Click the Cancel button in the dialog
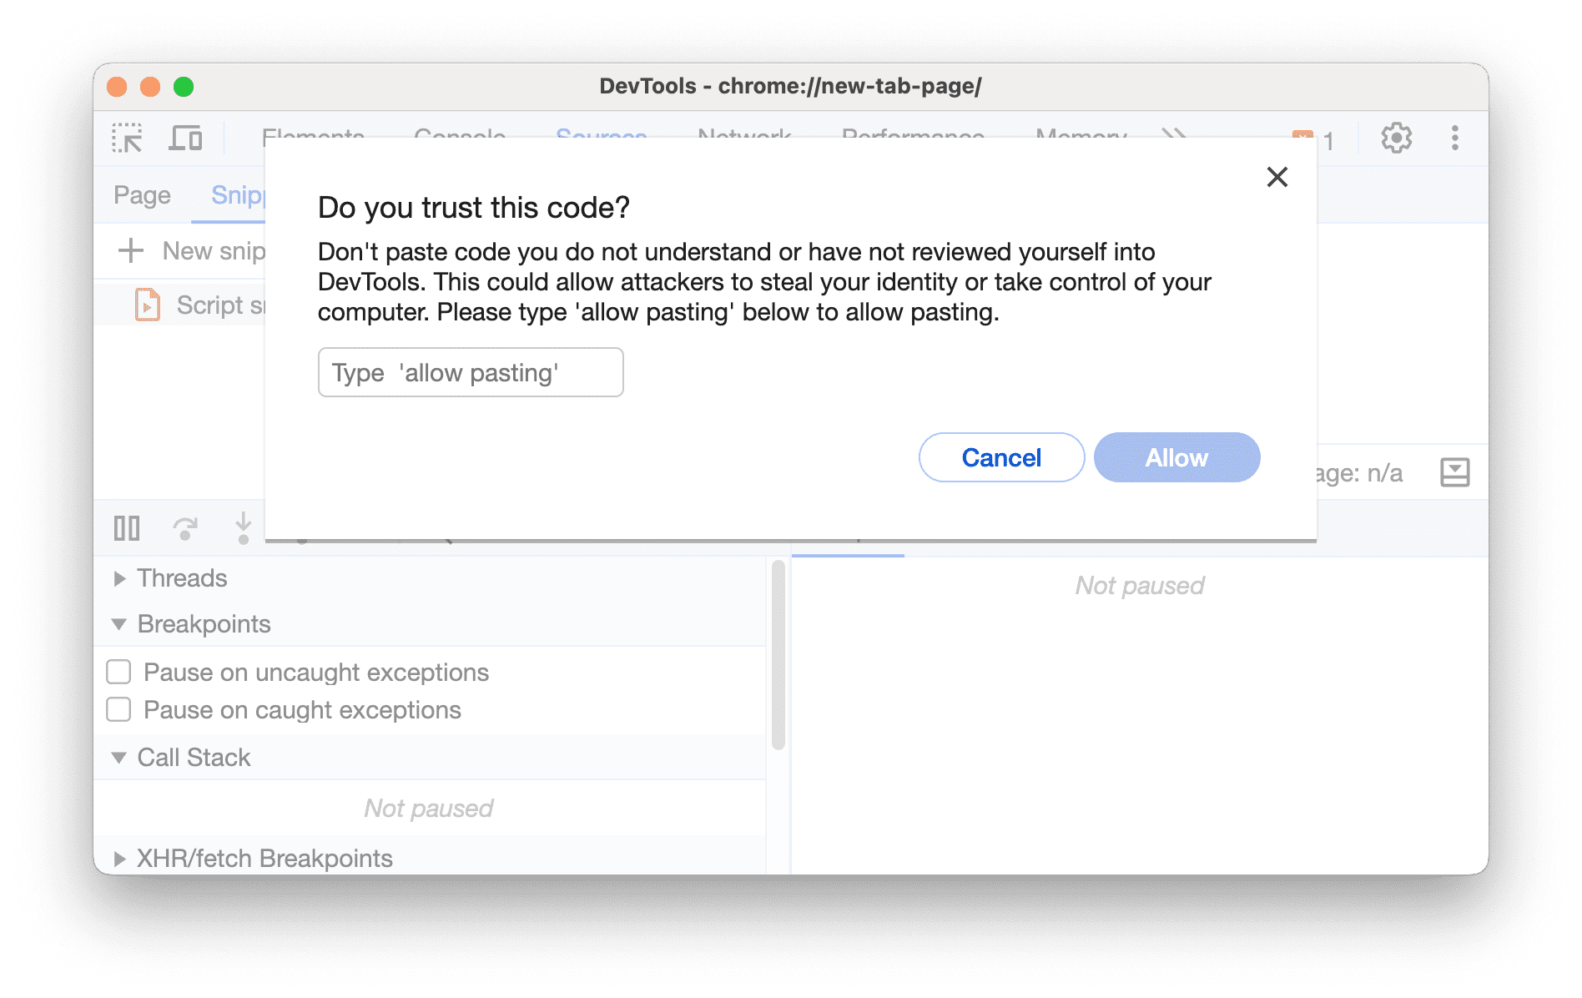The width and height of the screenshot is (1582, 998). (1000, 457)
